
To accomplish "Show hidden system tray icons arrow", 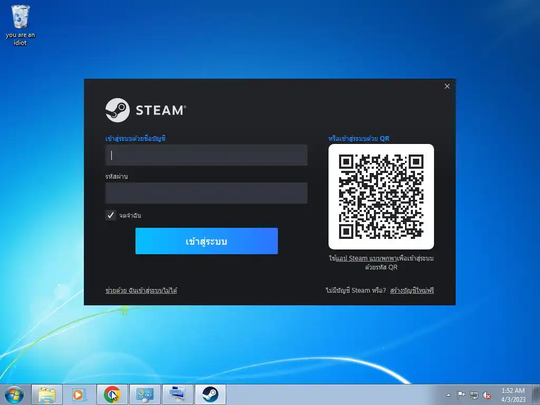I will (x=448, y=395).
